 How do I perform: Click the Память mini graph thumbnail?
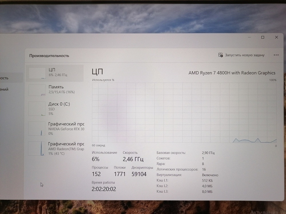click(x=37, y=90)
